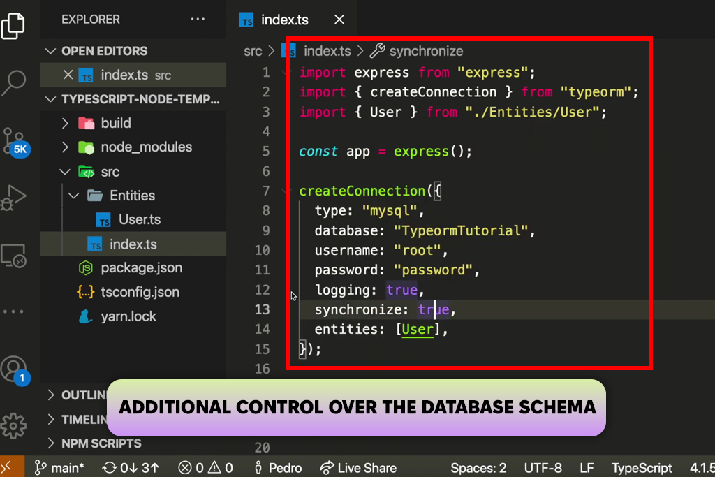Open the Manage gear icon
The width and height of the screenshot is (715, 477).
pos(13,425)
